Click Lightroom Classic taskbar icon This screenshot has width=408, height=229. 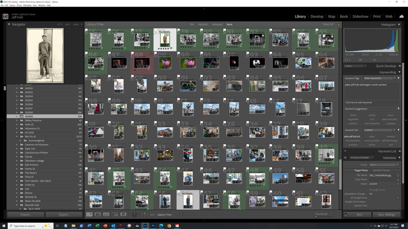[x=145, y=226]
